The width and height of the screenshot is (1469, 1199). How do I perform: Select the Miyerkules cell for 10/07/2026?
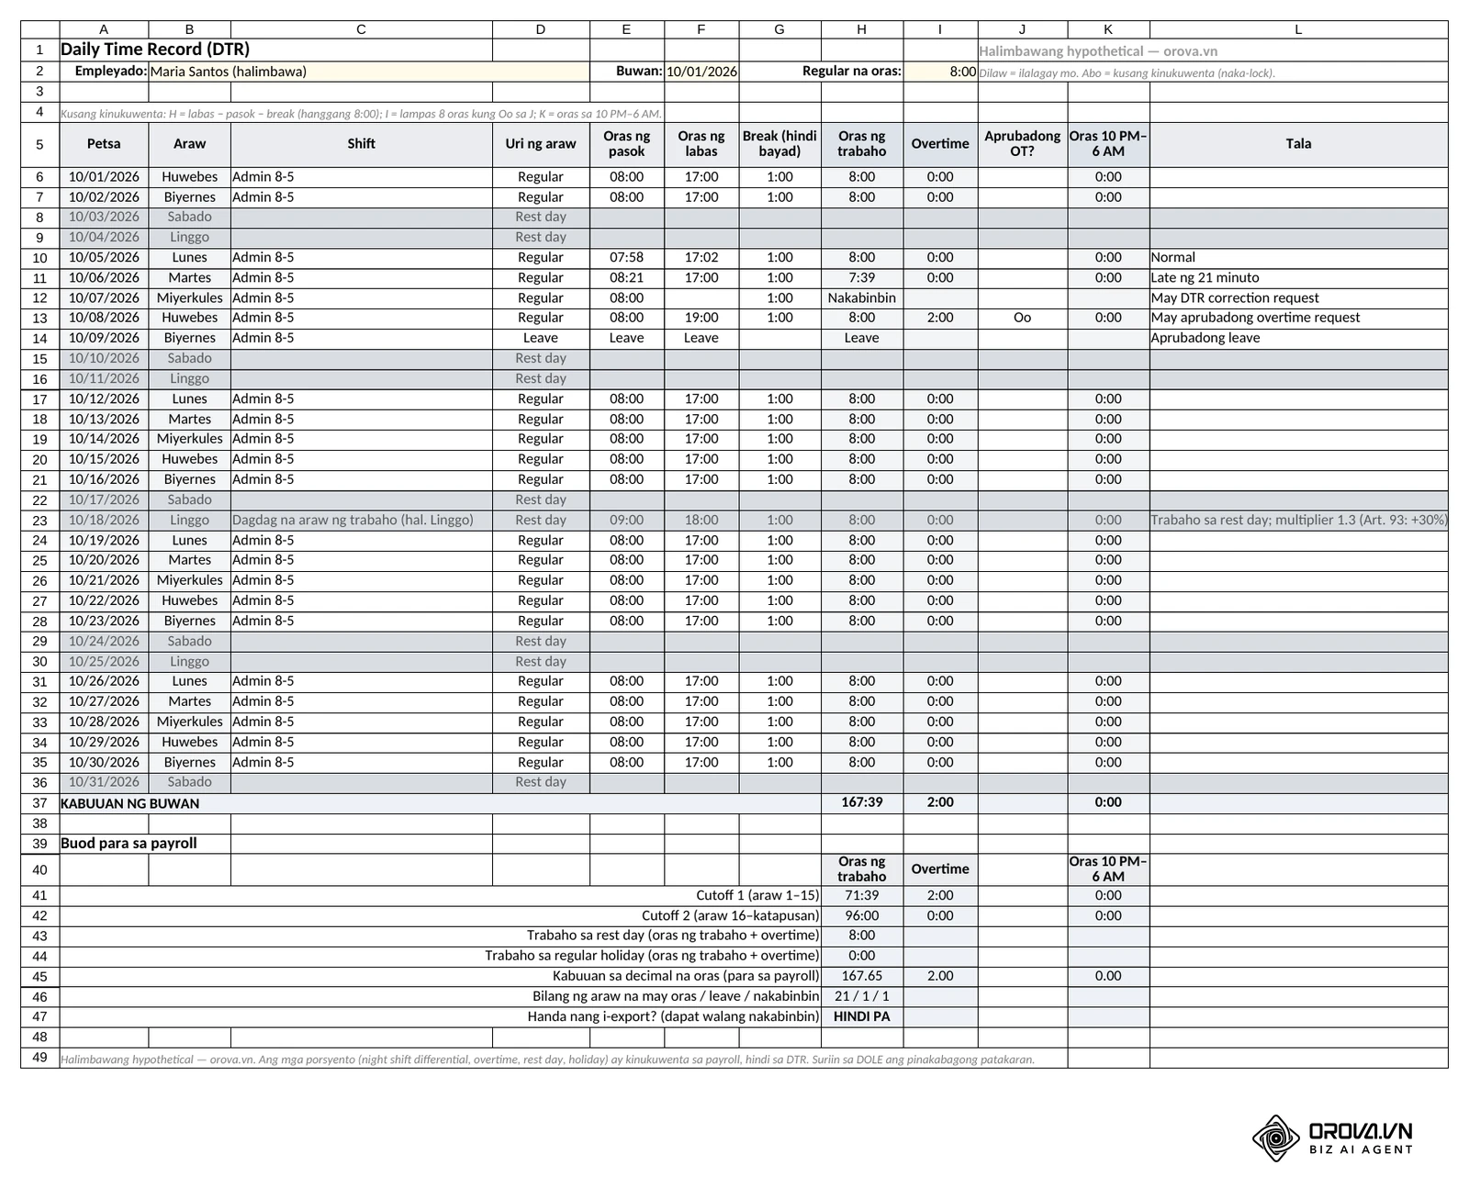(189, 298)
